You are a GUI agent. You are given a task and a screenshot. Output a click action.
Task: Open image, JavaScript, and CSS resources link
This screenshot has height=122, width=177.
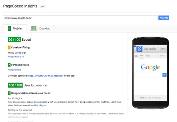click(x=45, y=76)
